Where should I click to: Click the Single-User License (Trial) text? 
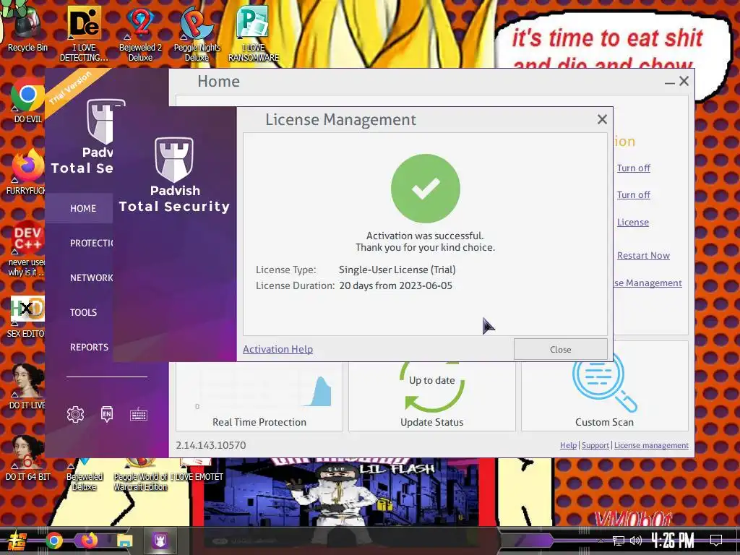coord(397,270)
